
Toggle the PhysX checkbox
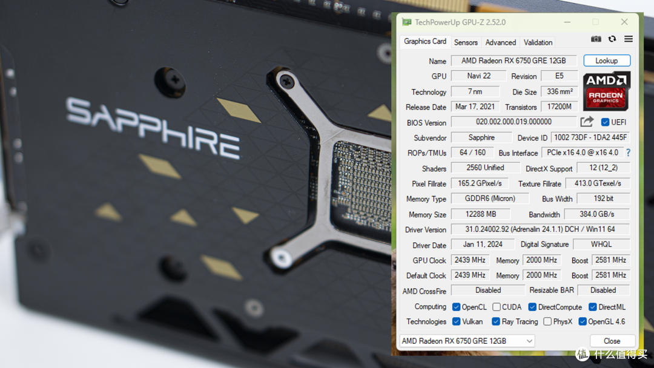547,321
